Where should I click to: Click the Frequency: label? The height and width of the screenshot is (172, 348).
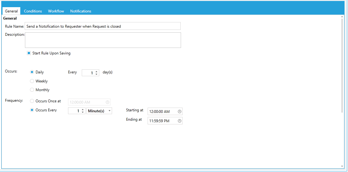tap(14, 100)
